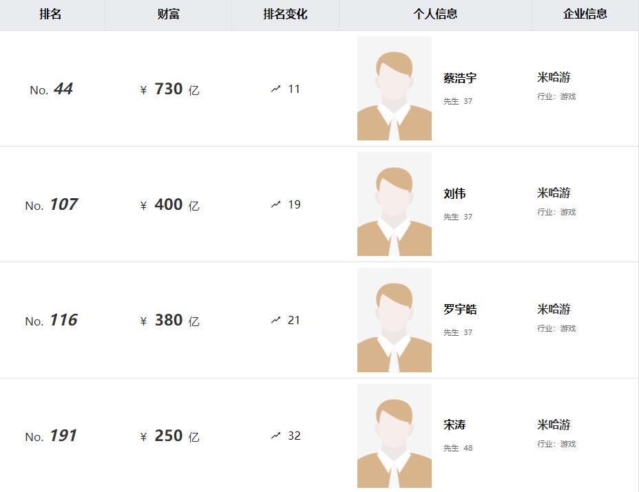Open the name link 刘伟

(x=454, y=193)
